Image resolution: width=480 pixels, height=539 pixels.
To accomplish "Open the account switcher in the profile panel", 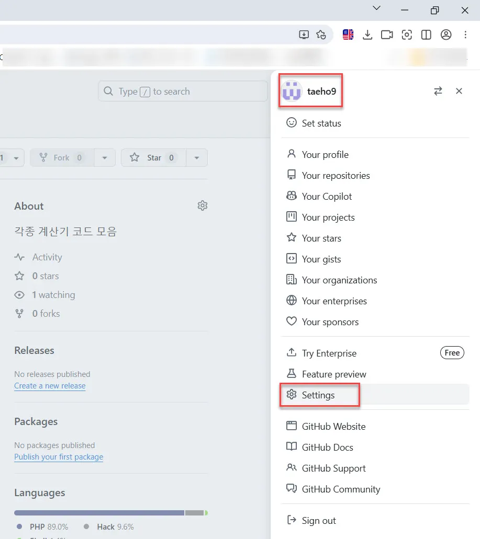I will click(x=438, y=91).
